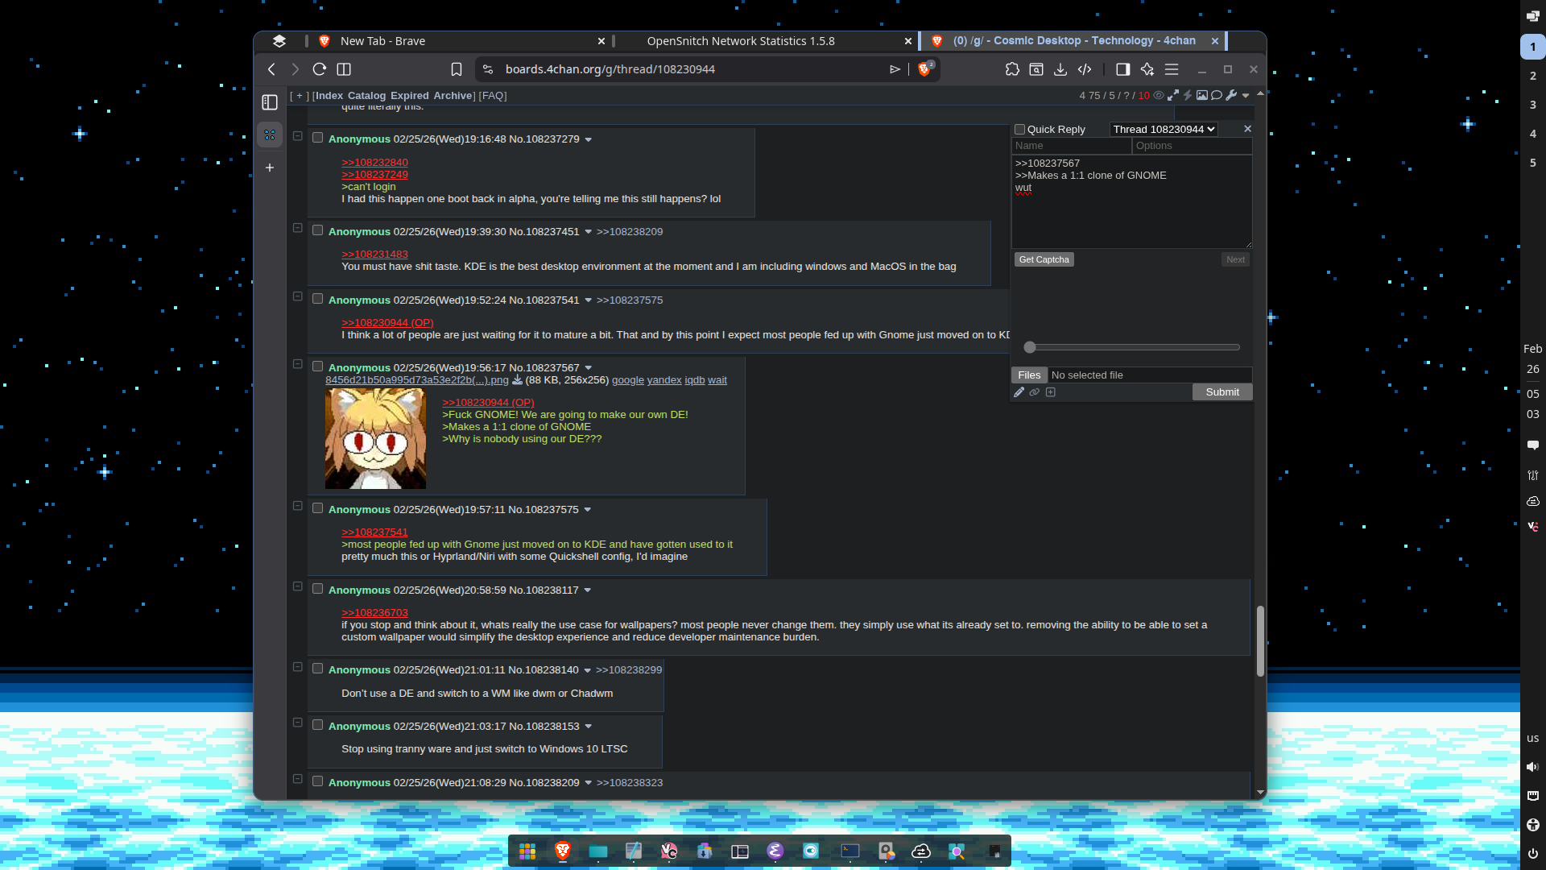Tick checkbox for post No.108238117
The width and height of the screenshot is (1546, 870).
click(x=318, y=589)
